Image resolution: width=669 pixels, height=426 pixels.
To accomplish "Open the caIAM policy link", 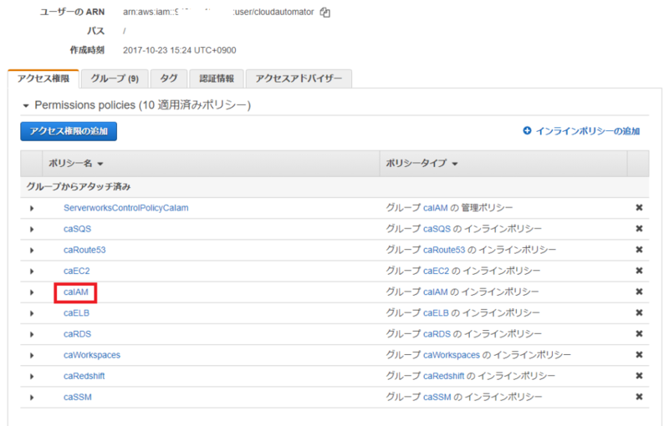I will click(x=76, y=292).
